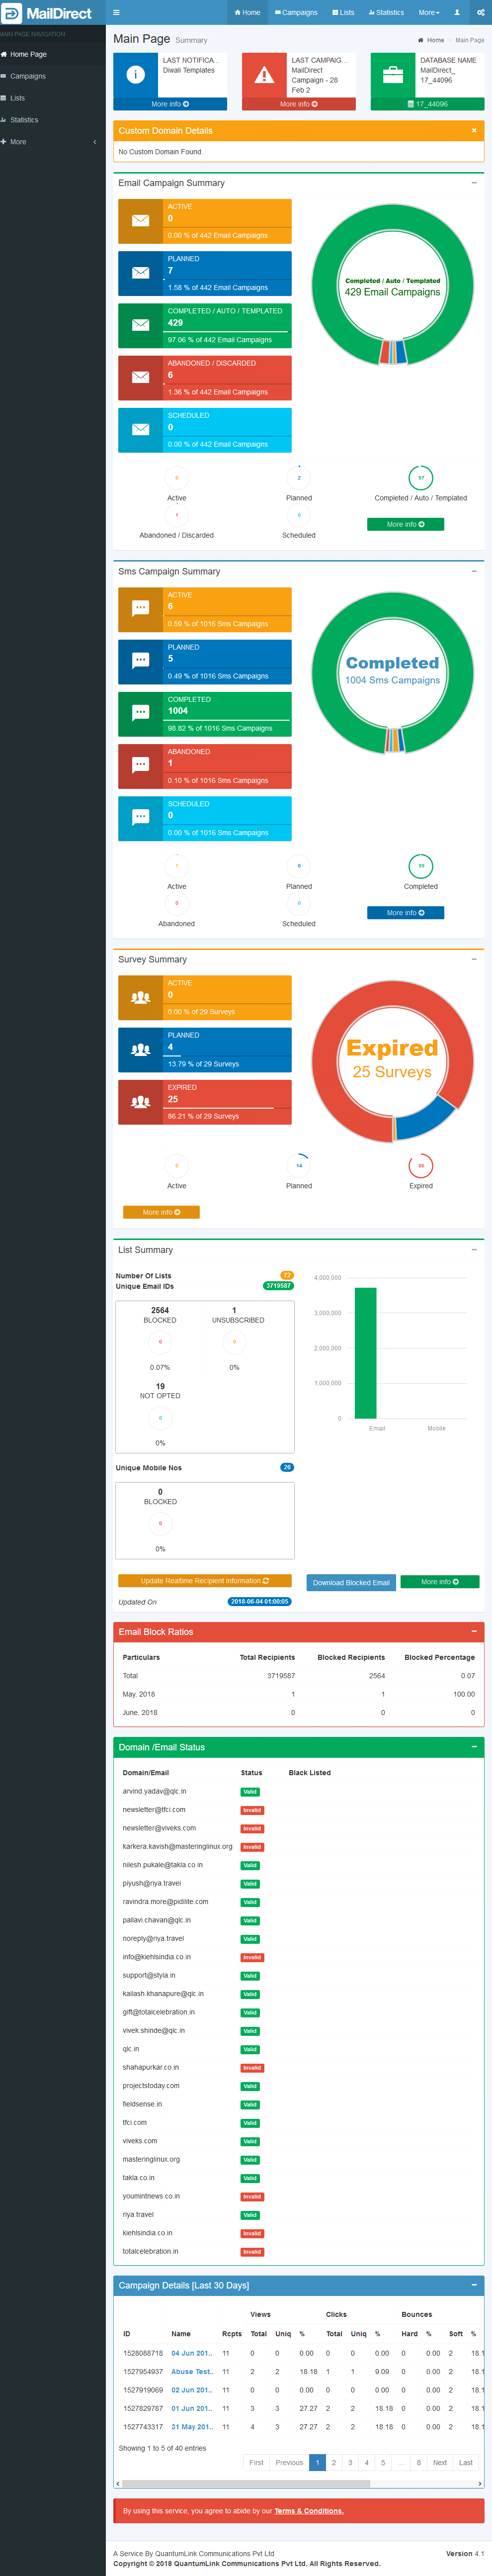Screen dimensions: 492x2576
Task: Click the Database Name briefcase icon
Action: click(x=393, y=75)
